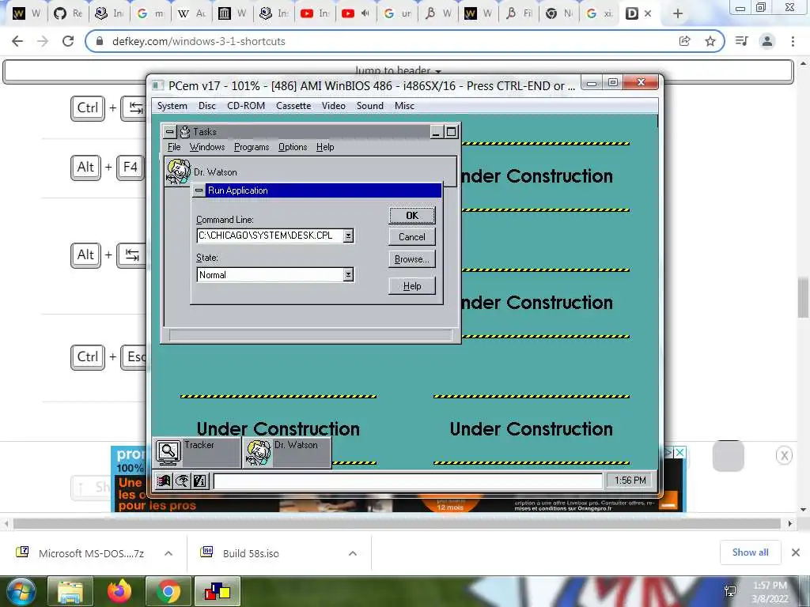Image resolution: width=810 pixels, height=607 pixels.
Task: Click the defkey.com address bar
Action: [x=382, y=41]
